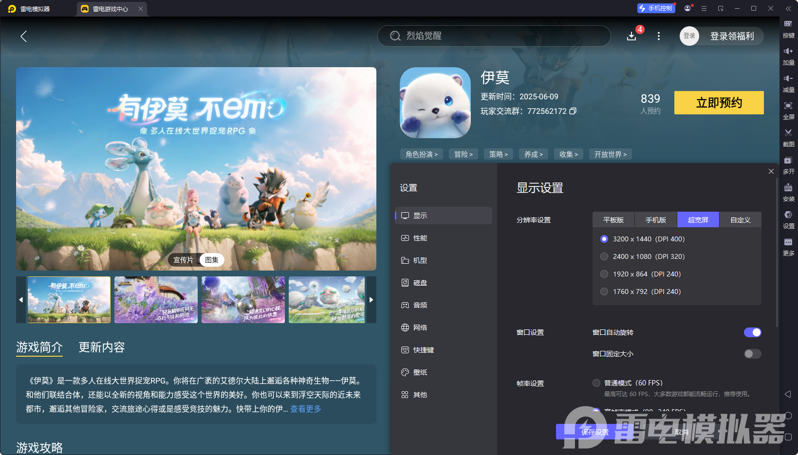Open 按键 keymapping in the right sidebar
The width and height of the screenshot is (798, 455).
coord(788,29)
